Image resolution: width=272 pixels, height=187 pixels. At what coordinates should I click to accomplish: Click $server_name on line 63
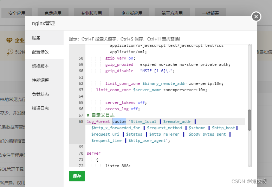coord(147,90)
